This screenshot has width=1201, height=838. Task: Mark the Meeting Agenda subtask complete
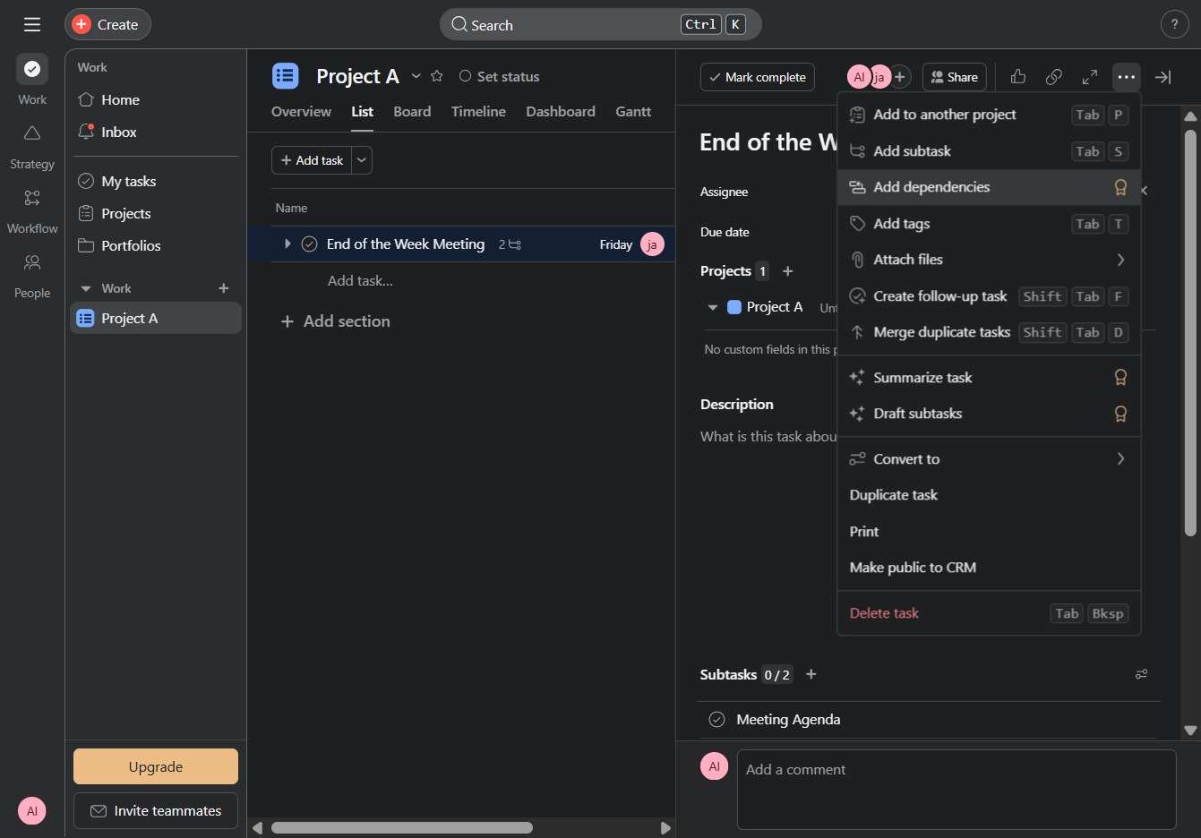716,719
